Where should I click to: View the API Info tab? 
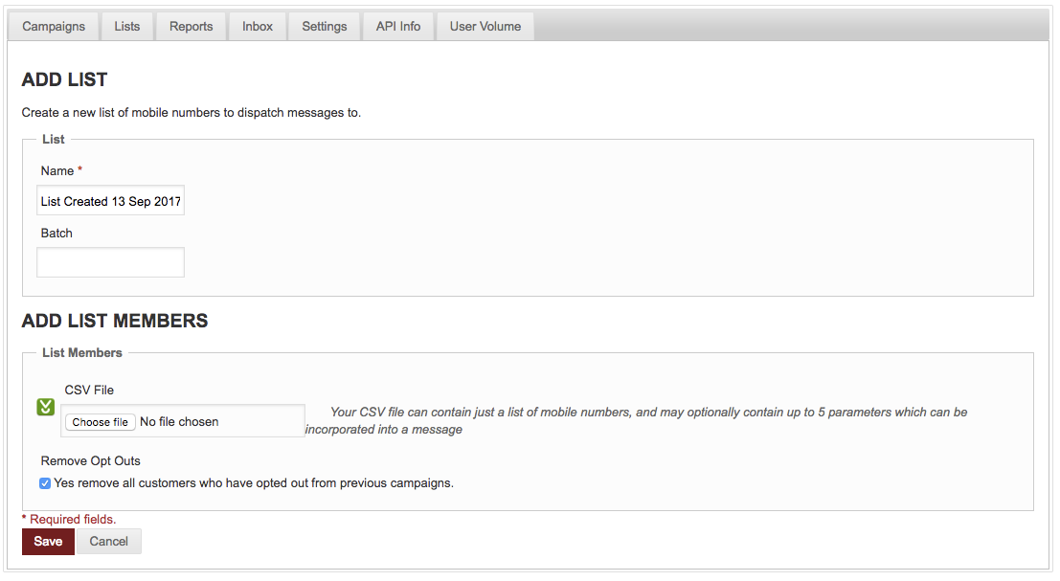coord(398,26)
